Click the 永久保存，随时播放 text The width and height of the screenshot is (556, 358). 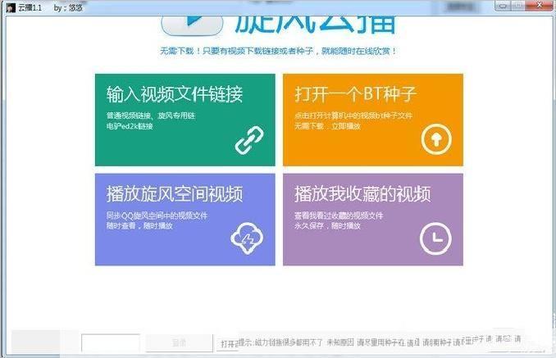pyautogui.click(x=327, y=225)
